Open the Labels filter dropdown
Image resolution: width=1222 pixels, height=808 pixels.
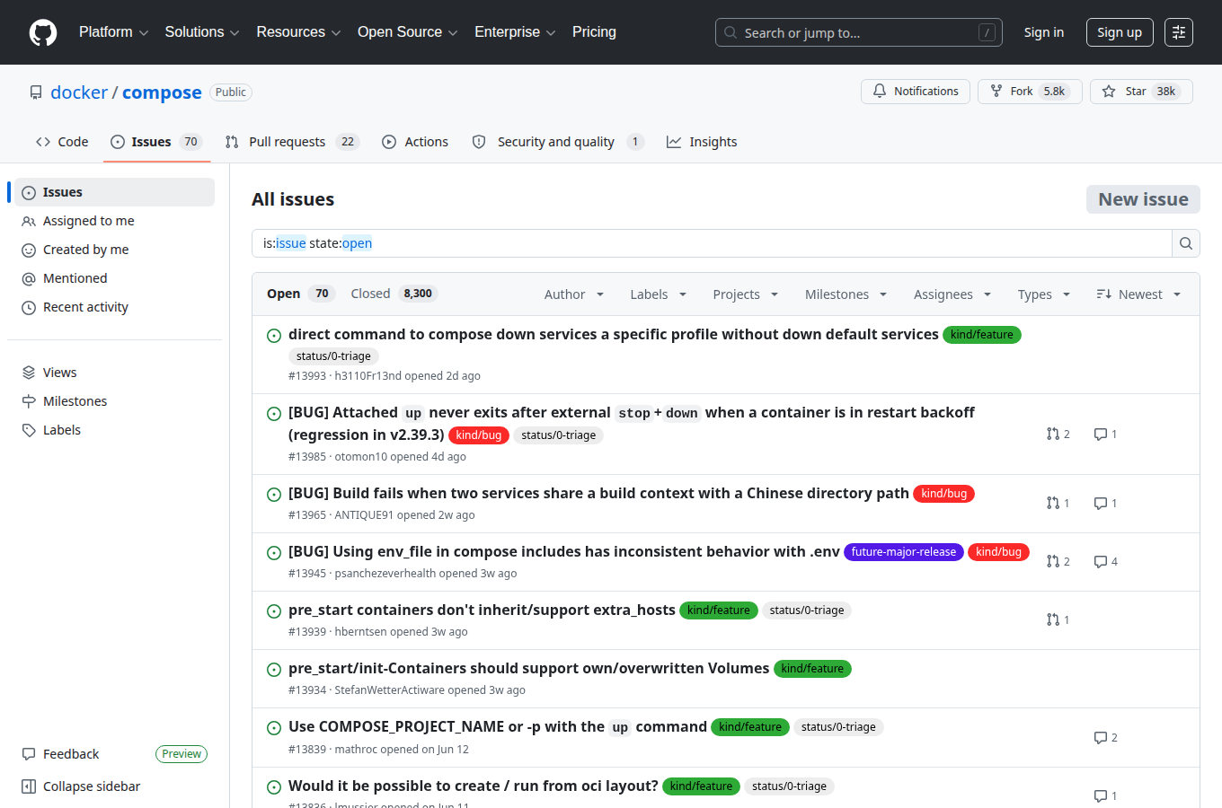[x=658, y=294]
